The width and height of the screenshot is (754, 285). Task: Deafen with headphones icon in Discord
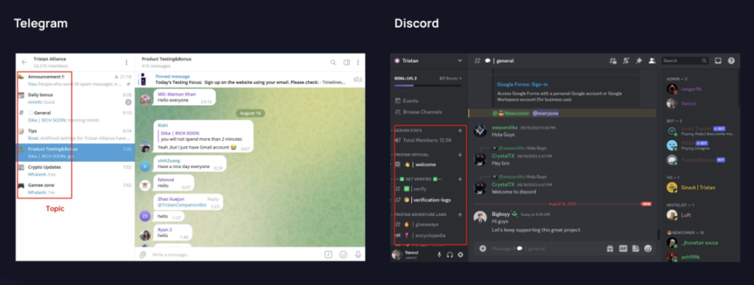(450, 255)
